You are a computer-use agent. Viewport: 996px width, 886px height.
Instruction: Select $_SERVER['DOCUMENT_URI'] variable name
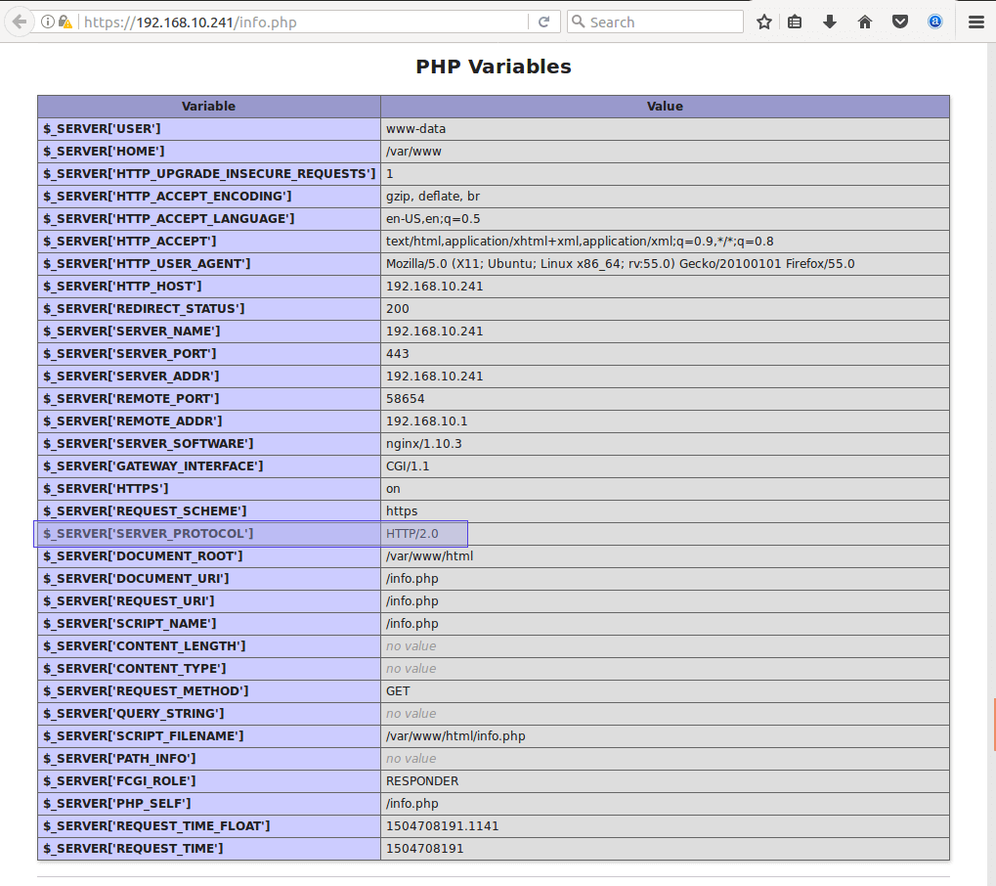click(x=136, y=579)
